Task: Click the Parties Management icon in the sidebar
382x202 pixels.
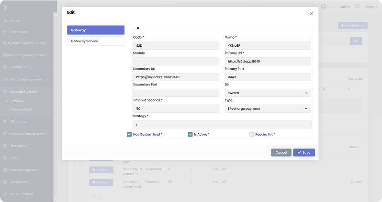Action: click(x=5, y=79)
